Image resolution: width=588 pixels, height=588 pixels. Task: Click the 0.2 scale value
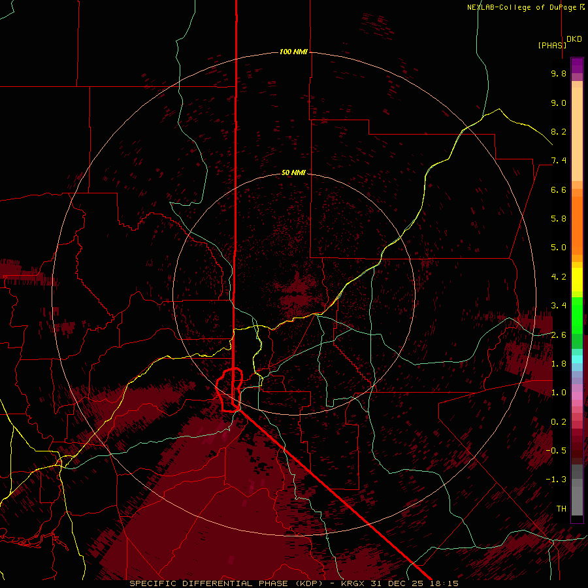pos(559,422)
